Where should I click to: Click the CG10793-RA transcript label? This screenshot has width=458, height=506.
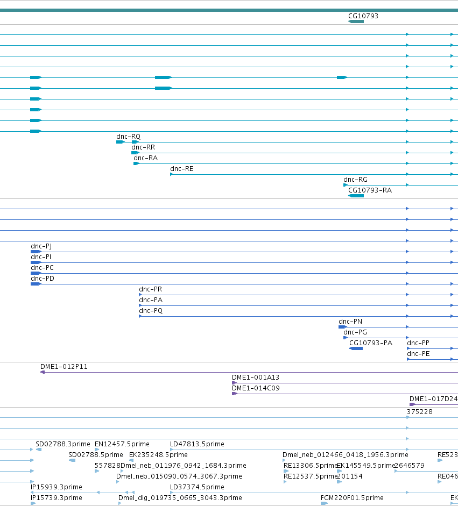[x=370, y=190]
